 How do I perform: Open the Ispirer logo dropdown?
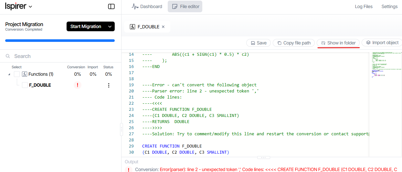(19, 6)
